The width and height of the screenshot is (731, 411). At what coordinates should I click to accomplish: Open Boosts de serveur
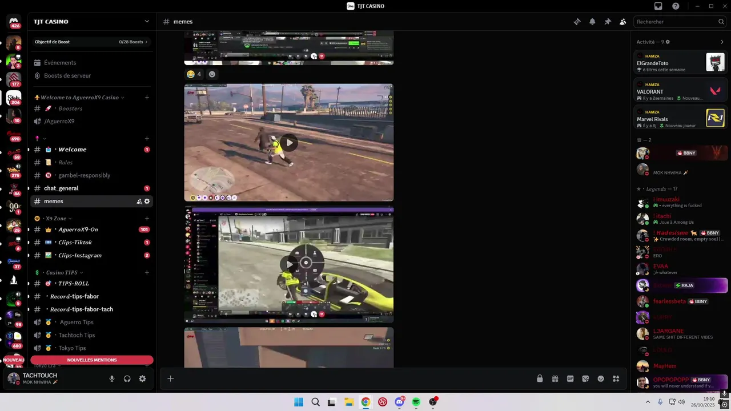(91, 75)
